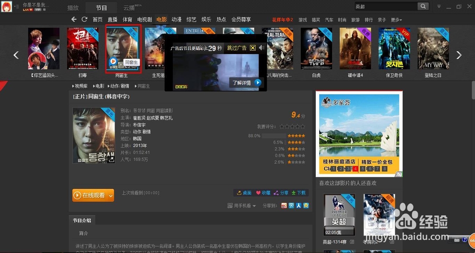
Task: Click the 桂林丽庭酒店 advertisement banner
Action: (x=359, y=134)
